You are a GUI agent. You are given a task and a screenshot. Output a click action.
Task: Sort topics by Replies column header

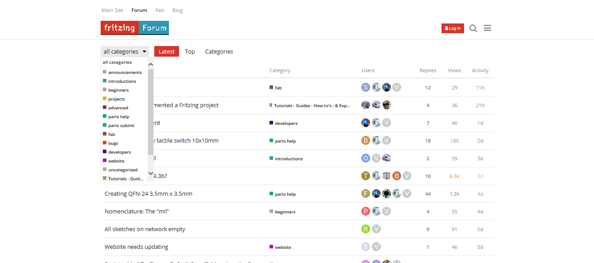[428, 70]
